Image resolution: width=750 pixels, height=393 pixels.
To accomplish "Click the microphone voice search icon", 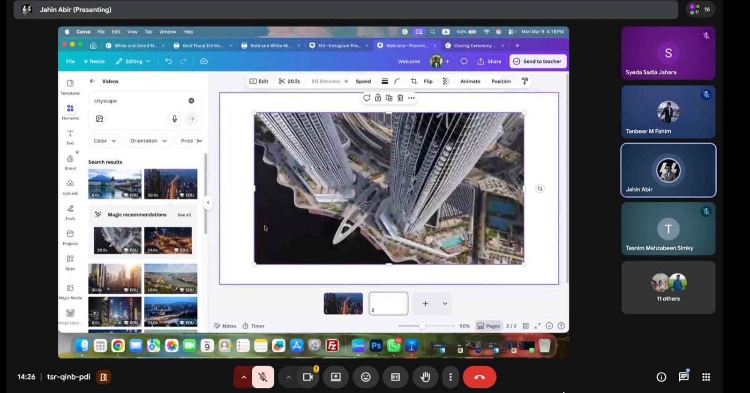I will tap(174, 119).
